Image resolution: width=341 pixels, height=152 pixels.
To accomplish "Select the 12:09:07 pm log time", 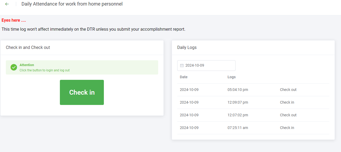I will pos(238,102).
